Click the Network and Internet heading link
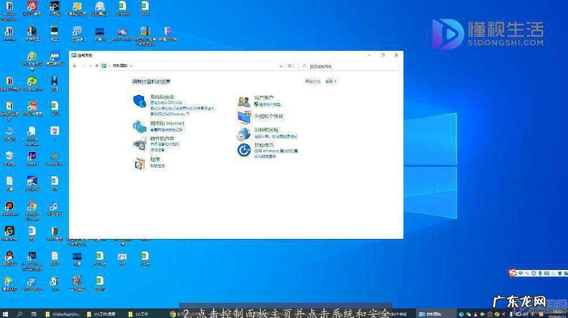Viewport: 568px width, 318px height. [167, 123]
